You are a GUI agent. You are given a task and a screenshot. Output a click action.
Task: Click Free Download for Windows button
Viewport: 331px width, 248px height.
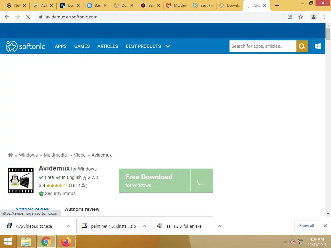tap(166, 181)
